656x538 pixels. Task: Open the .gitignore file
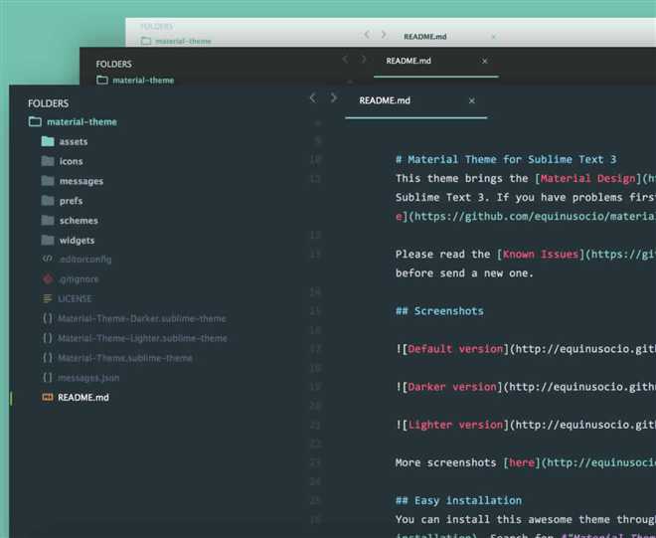tap(79, 278)
